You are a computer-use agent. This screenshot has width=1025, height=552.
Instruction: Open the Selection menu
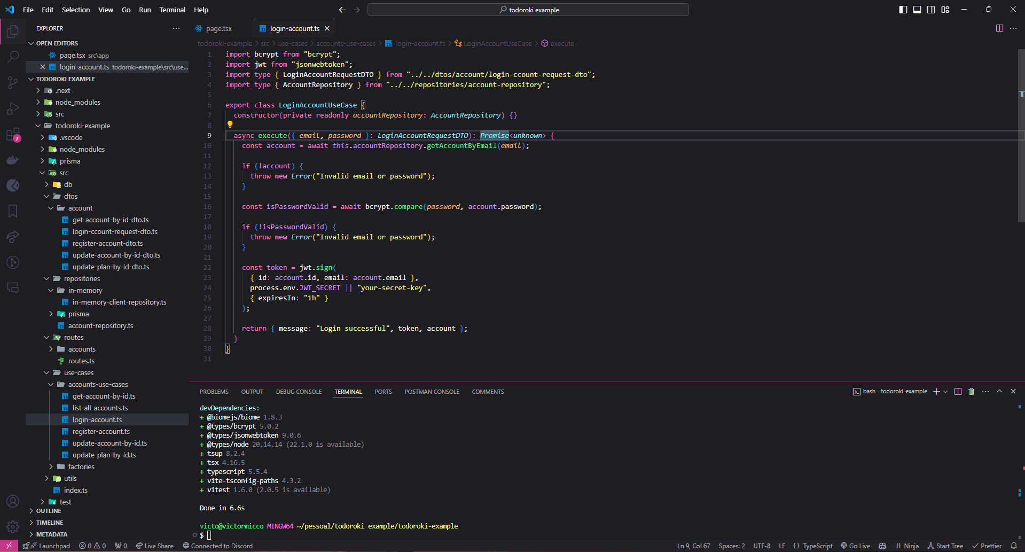76,10
